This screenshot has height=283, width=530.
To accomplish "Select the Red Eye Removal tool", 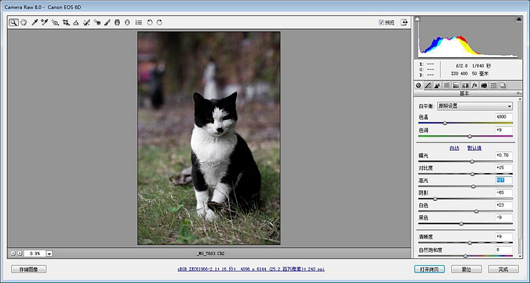I will [97, 23].
